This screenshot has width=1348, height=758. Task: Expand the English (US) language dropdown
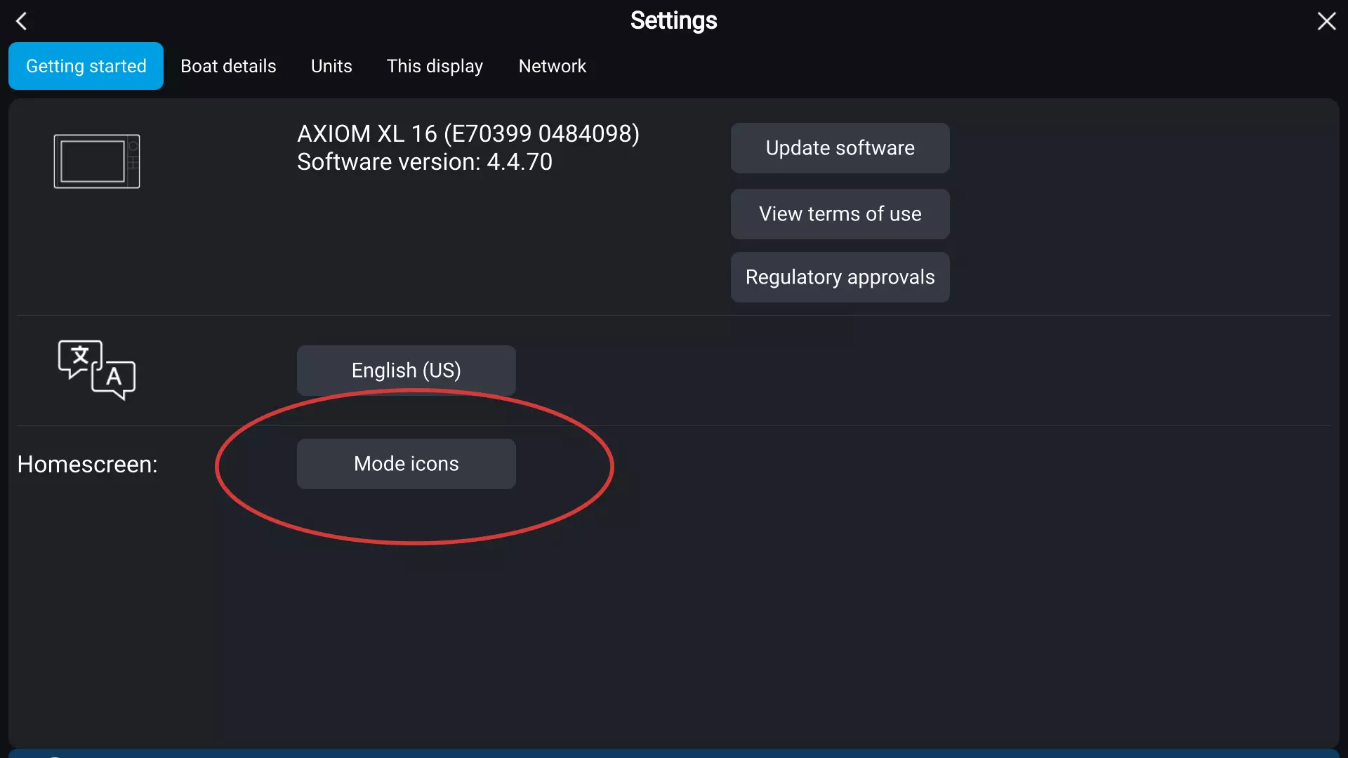pyautogui.click(x=406, y=370)
